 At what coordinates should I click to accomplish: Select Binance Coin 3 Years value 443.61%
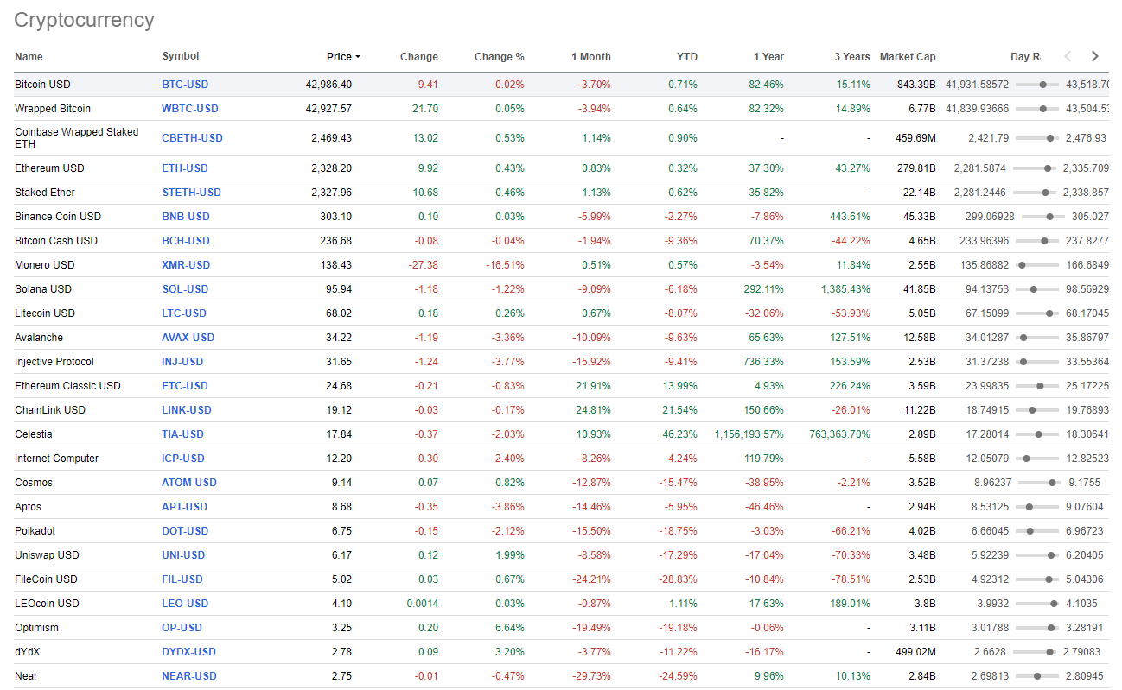[x=850, y=217]
